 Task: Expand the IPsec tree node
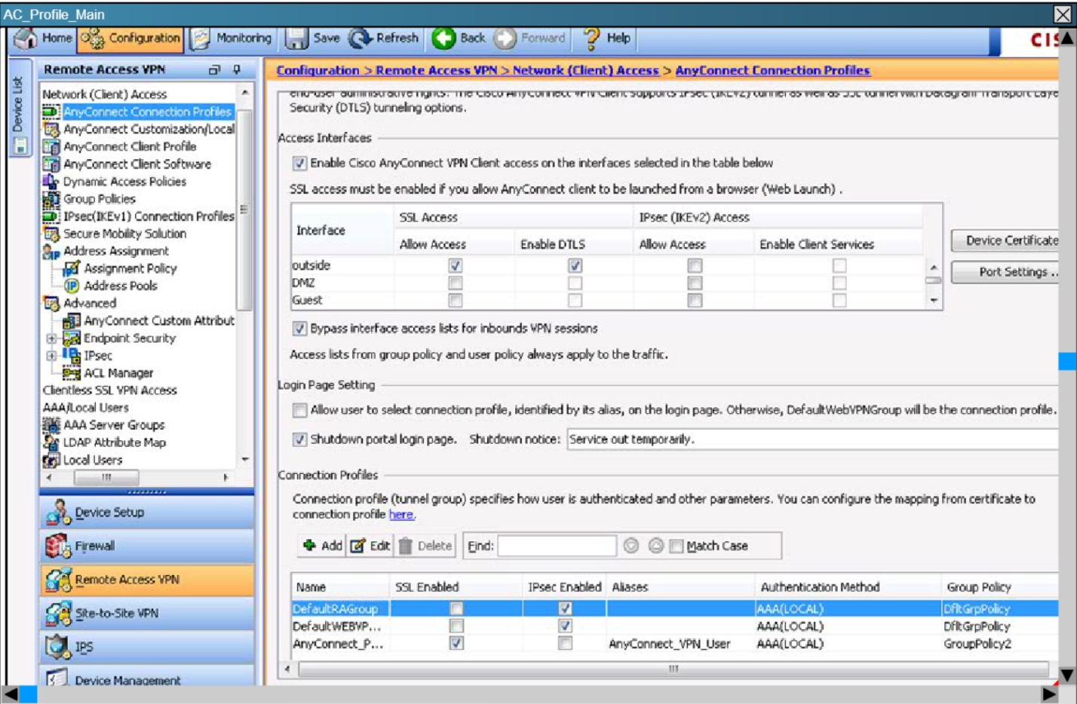pyautogui.click(x=51, y=356)
